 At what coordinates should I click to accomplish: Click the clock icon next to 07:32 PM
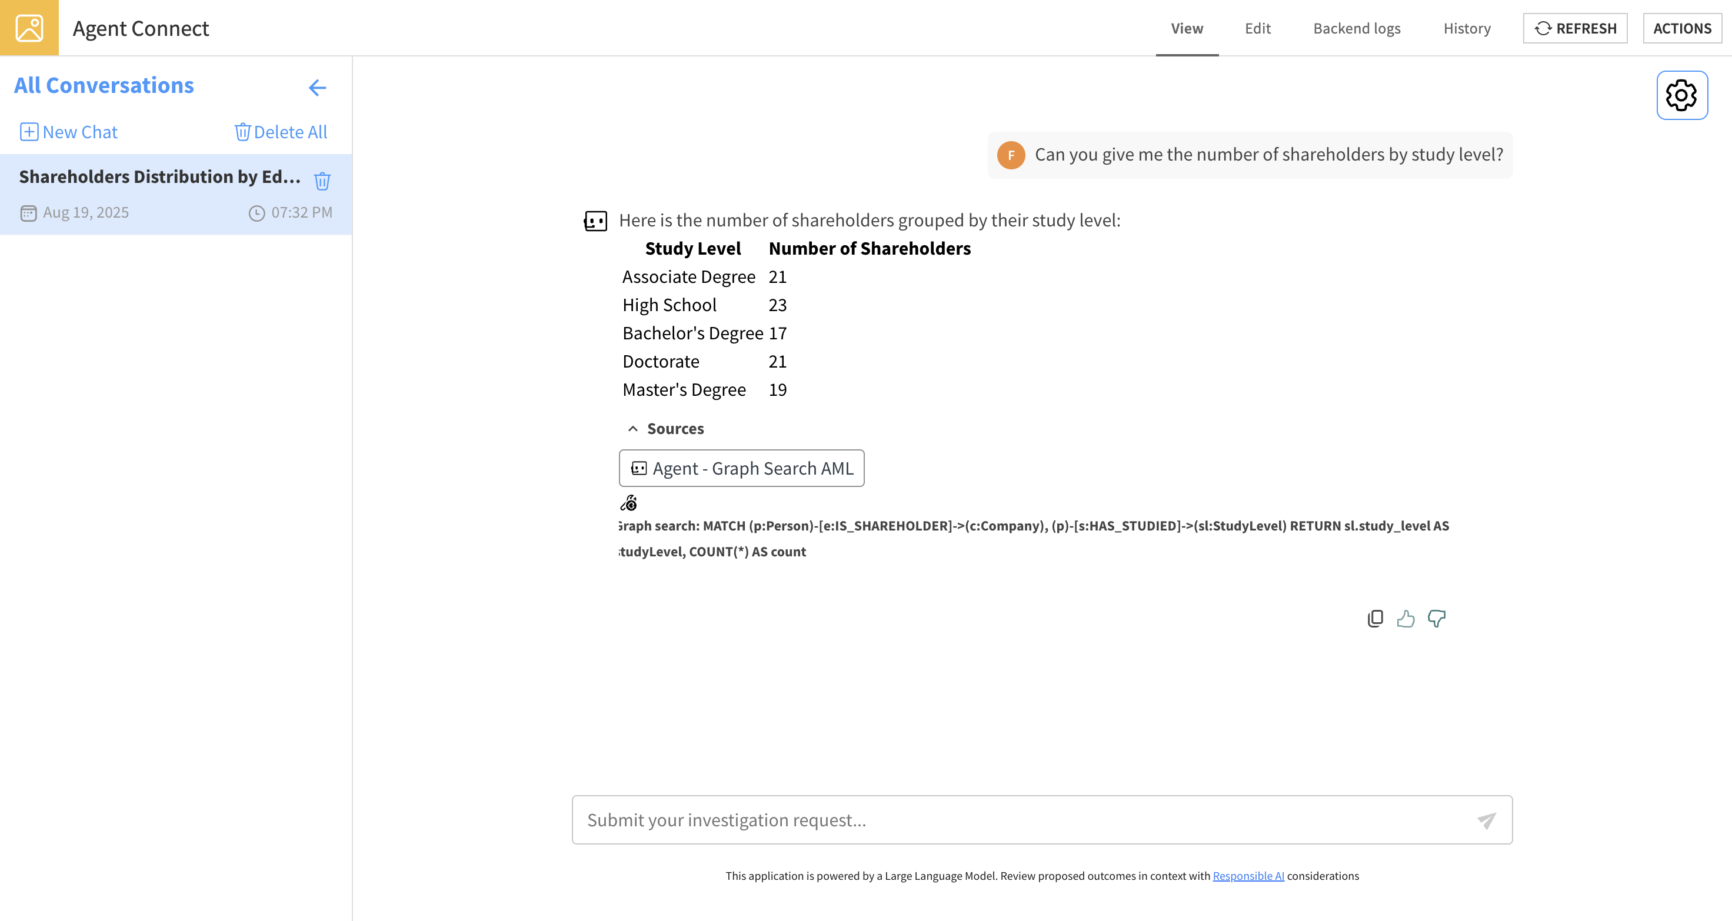tap(257, 212)
